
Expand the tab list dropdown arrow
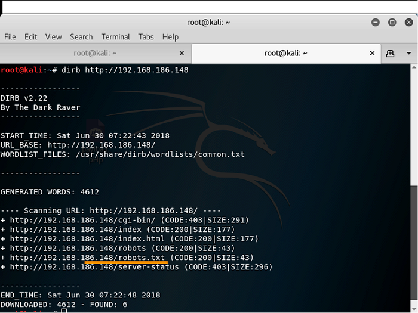tap(409, 53)
